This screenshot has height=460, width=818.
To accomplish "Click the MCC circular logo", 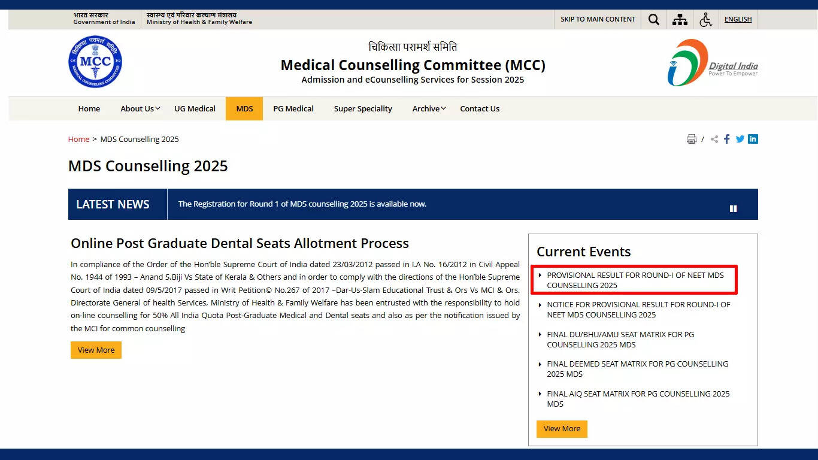I will click(x=95, y=62).
